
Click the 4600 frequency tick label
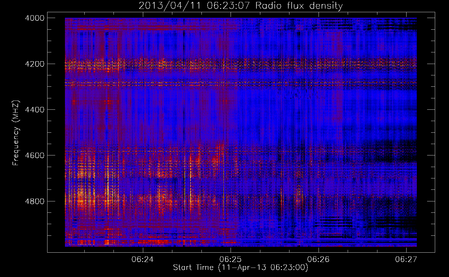pyautogui.click(x=35, y=155)
